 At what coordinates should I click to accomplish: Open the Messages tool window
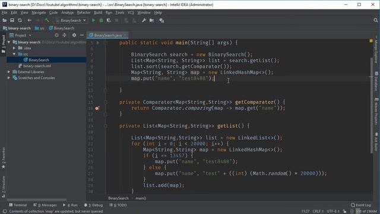(x=45, y=205)
